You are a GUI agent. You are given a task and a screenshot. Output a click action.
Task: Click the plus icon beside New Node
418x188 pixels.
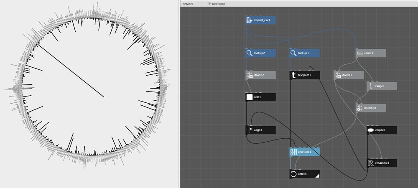209,4
